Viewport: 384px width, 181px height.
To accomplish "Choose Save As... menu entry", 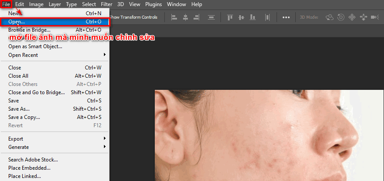I will coord(55,109).
